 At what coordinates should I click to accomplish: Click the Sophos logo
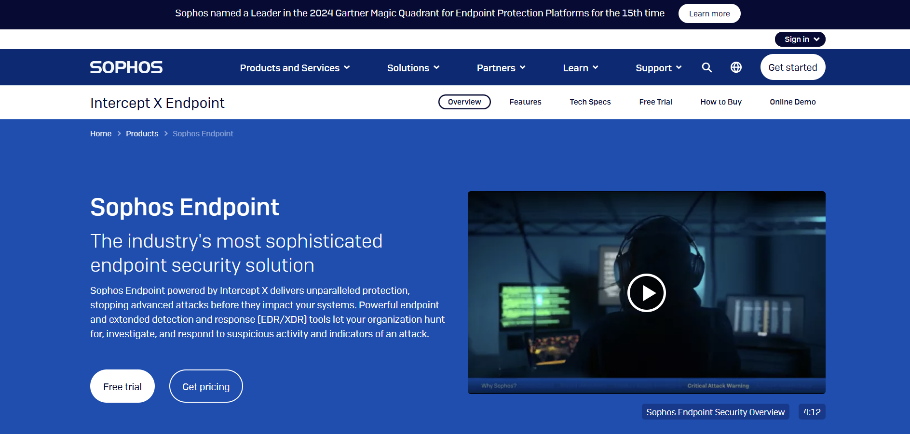126,67
